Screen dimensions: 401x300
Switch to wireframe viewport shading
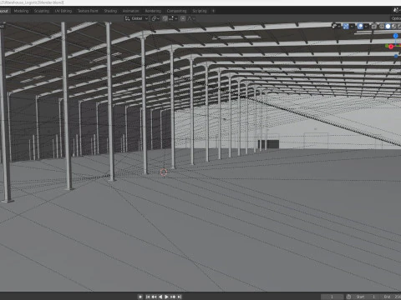[382, 26]
